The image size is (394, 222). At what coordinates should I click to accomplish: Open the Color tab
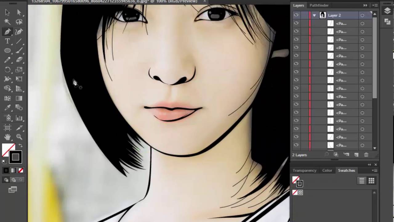[327, 170]
